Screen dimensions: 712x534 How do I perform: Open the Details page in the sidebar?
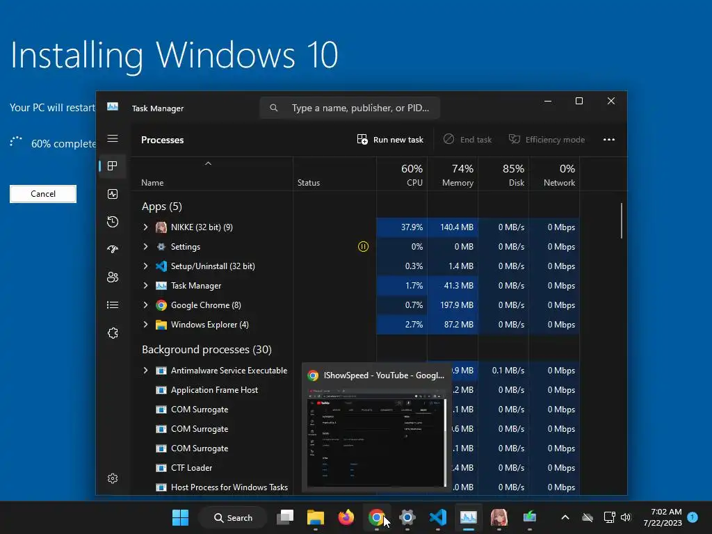point(113,305)
